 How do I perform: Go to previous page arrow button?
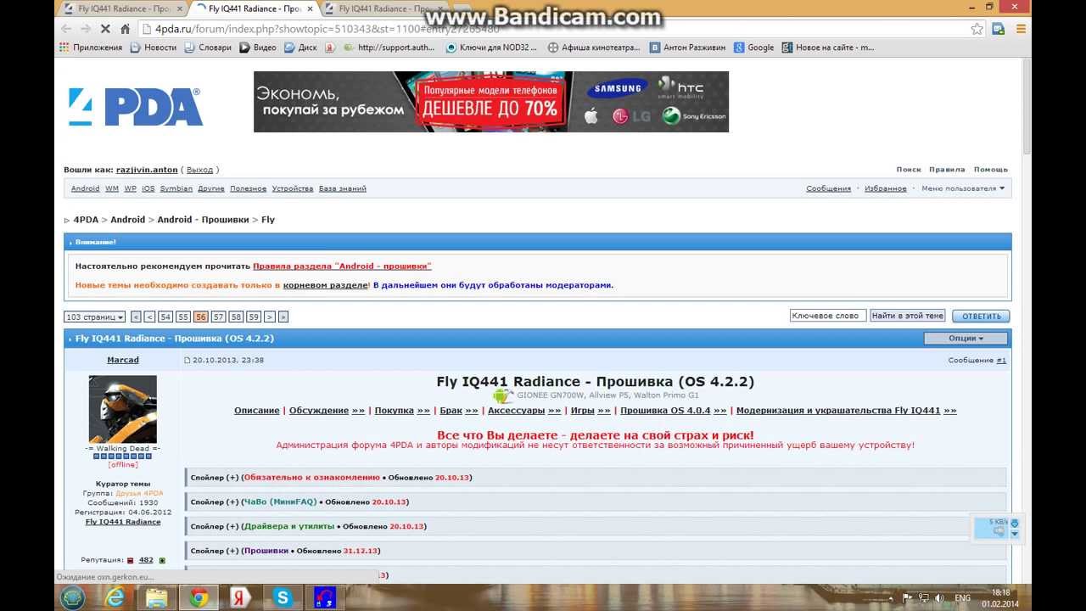click(x=149, y=317)
